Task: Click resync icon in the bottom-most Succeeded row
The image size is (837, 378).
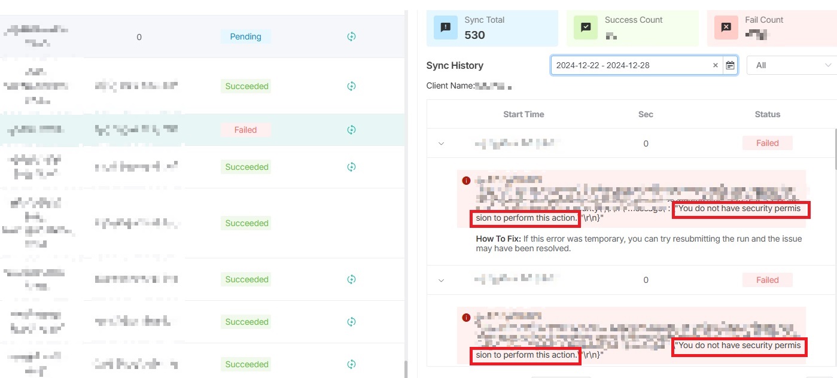Action: point(351,364)
